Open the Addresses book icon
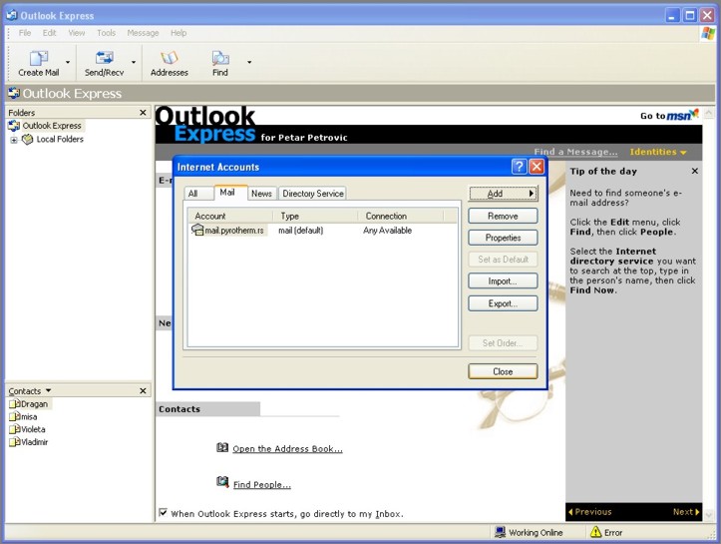This screenshot has width=721, height=544. click(170, 58)
